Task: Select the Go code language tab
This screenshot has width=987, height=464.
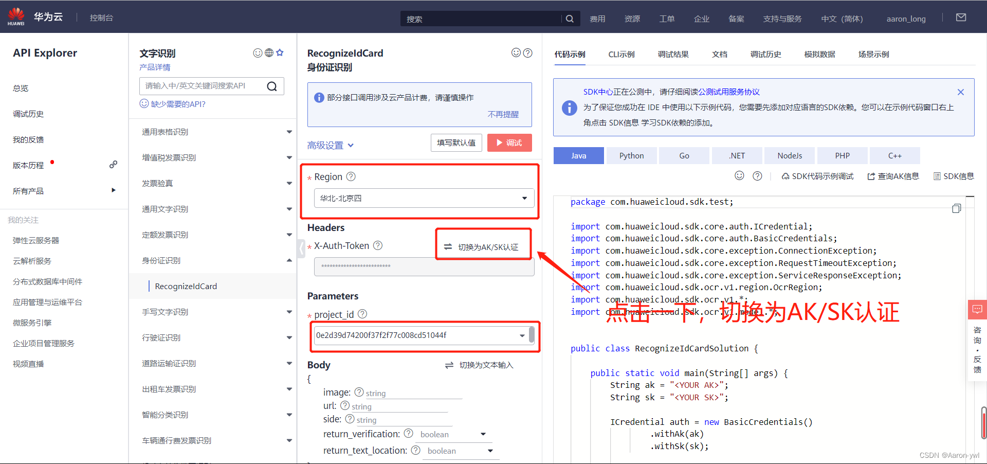Action: point(684,155)
